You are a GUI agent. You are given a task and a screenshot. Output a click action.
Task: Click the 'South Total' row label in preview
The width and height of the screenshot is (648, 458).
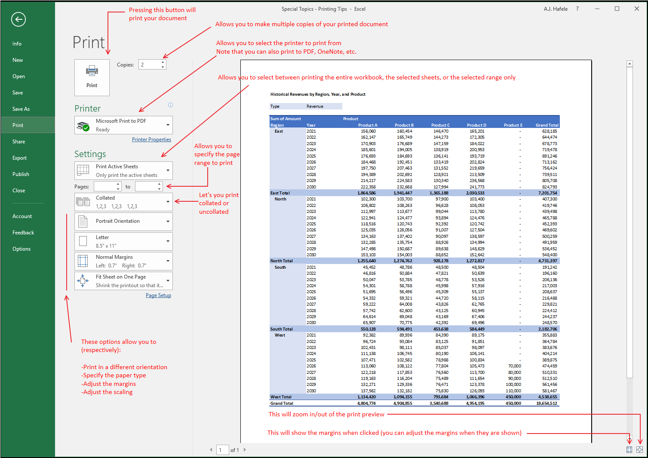[281, 329]
